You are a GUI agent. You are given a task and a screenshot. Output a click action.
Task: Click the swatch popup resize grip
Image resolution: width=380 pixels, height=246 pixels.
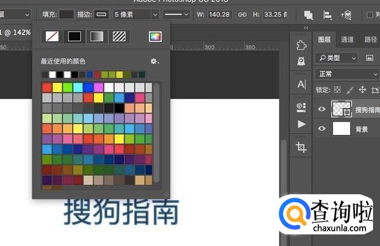tap(166, 194)
